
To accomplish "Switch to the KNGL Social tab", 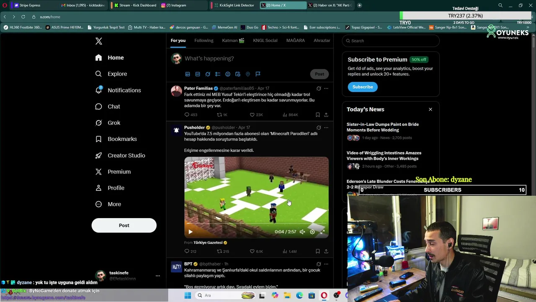I will tap(265, 41).
